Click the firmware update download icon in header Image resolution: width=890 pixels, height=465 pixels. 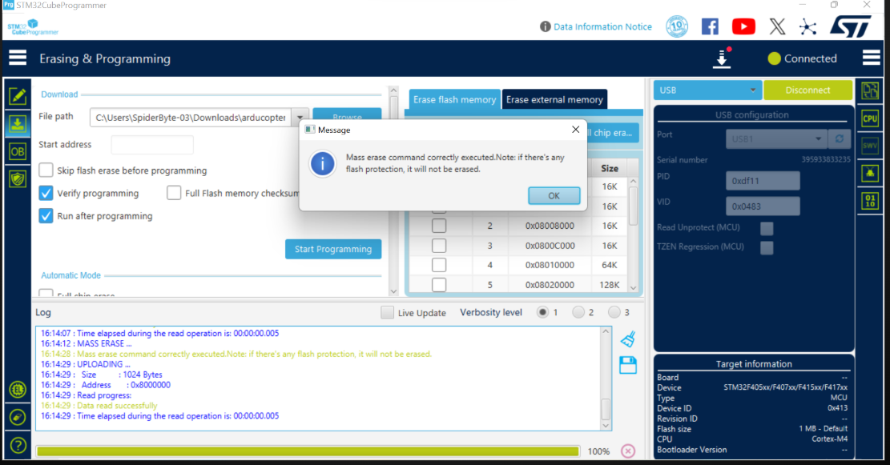point(722,59)
